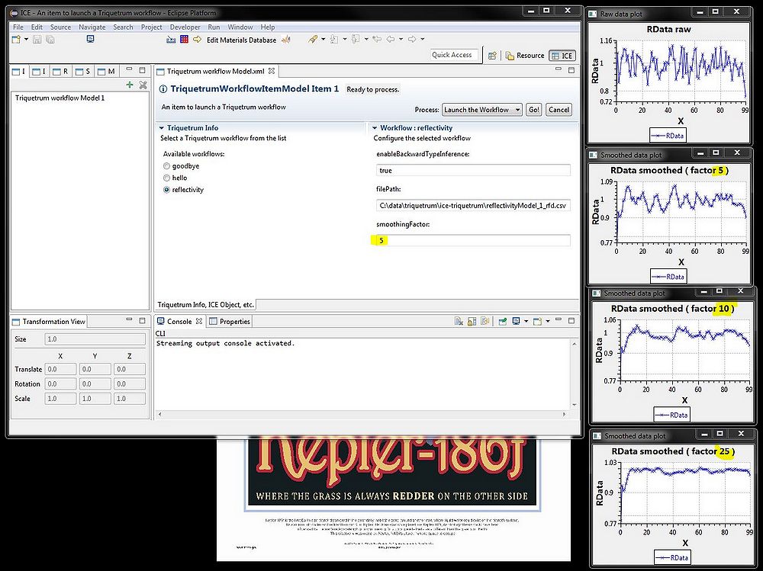Collapse the Workflow : reflectivity section
Viewport: 763px width, 571px height.
point(375,128)
